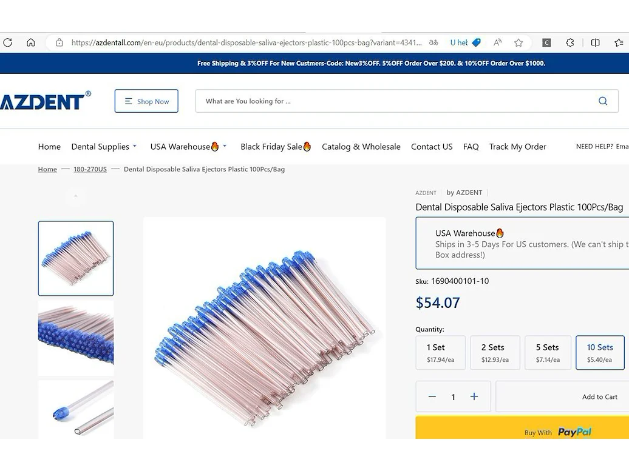Open the Shop Now menu

(x=146, y=101)
